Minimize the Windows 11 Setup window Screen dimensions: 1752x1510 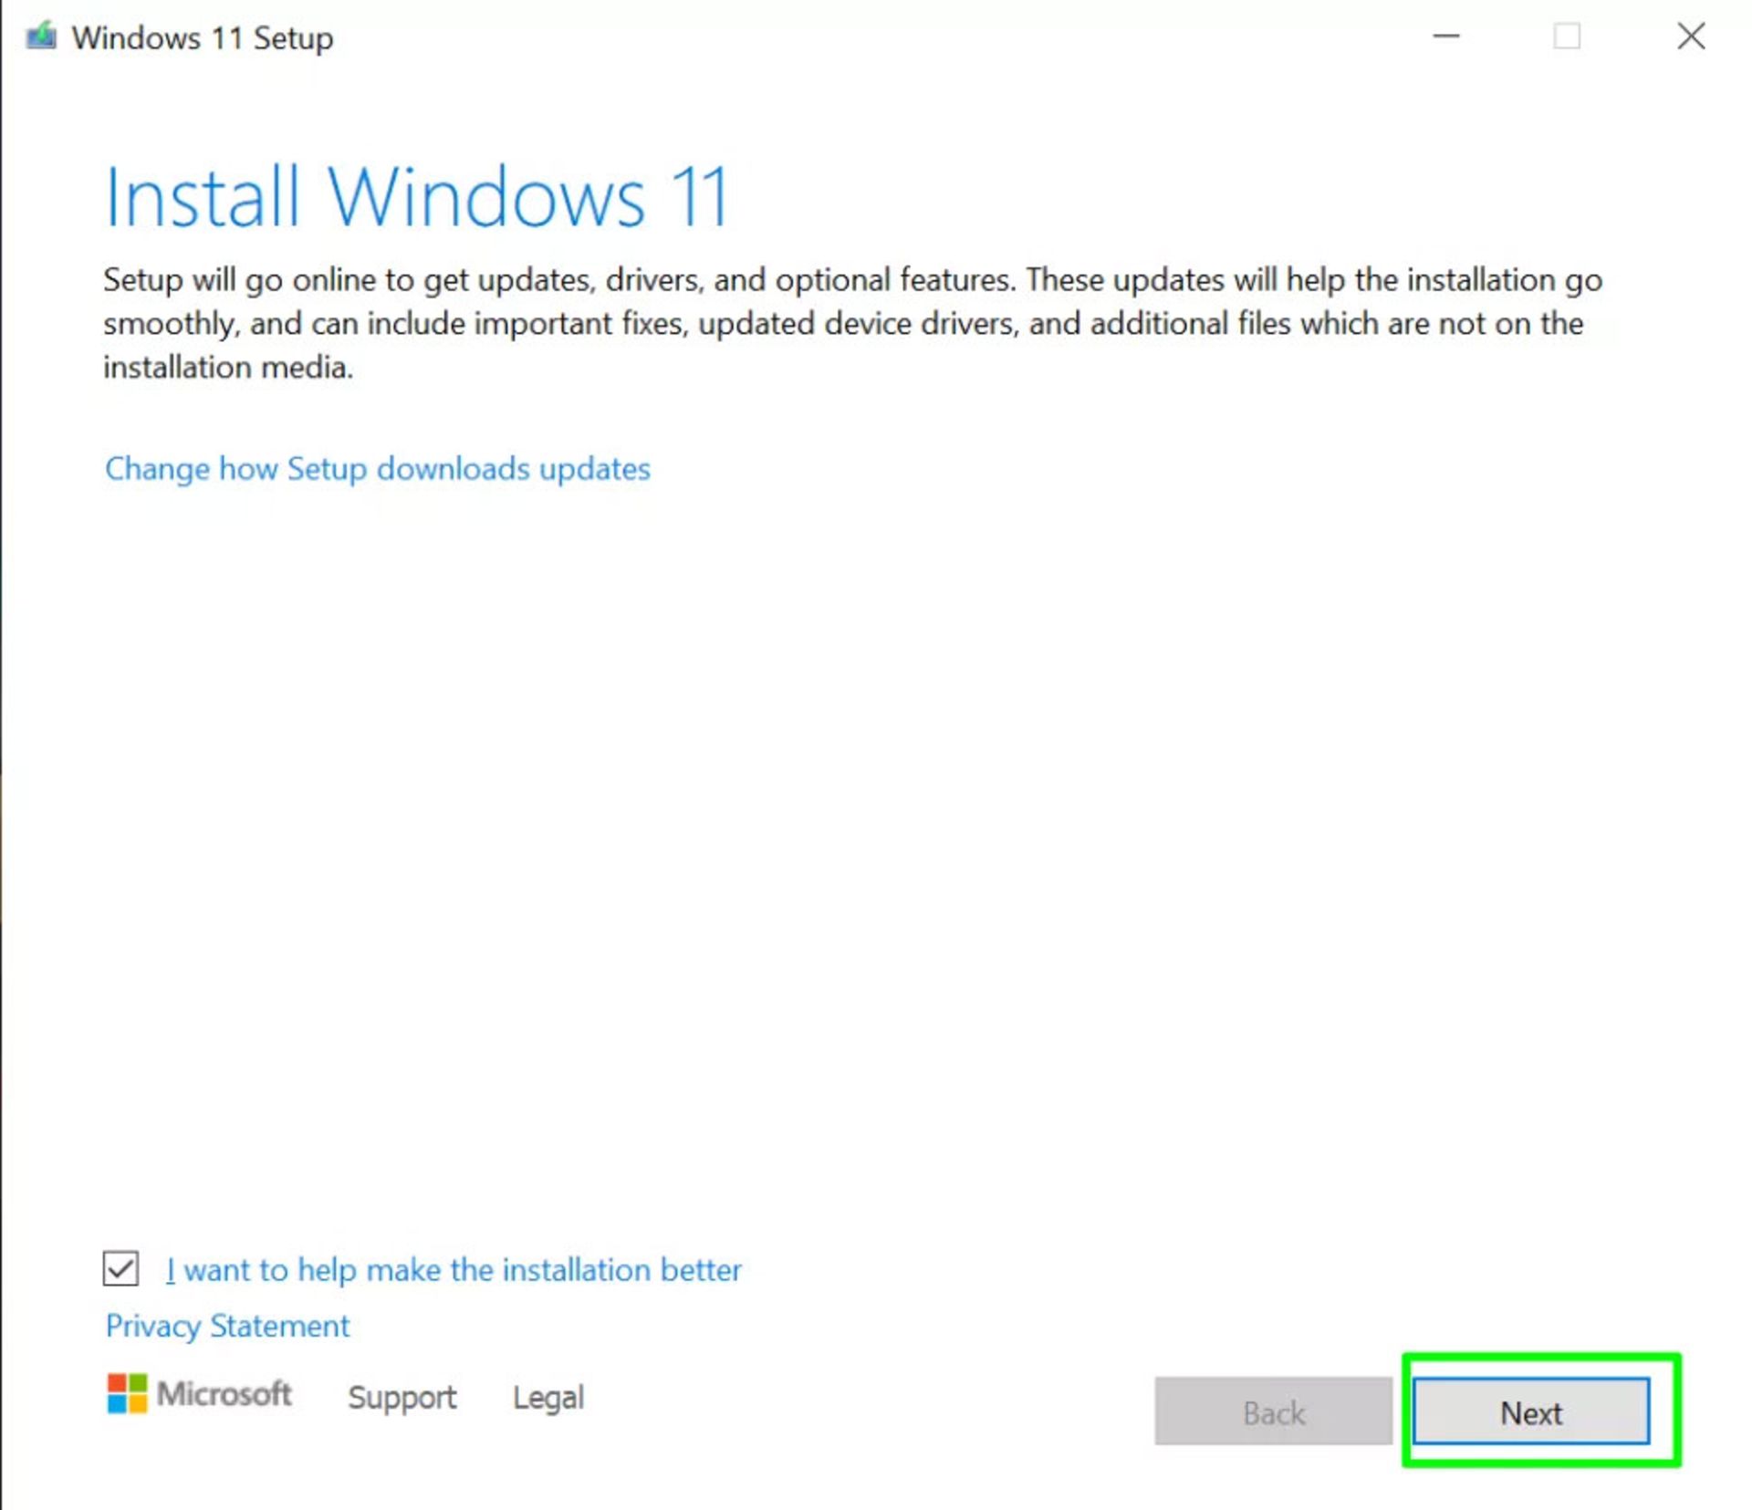1446,36
